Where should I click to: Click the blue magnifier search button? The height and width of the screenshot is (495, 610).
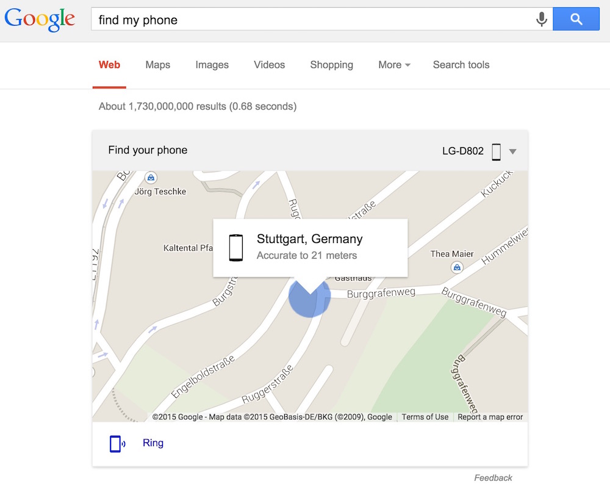pos(576,19)
